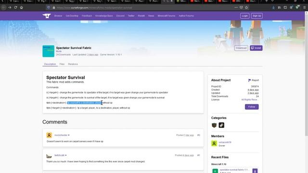Viewport: 308px width, 173px height.
Task: Click the page vertical scrollbar thumb
Action: (x=306, y=74)
